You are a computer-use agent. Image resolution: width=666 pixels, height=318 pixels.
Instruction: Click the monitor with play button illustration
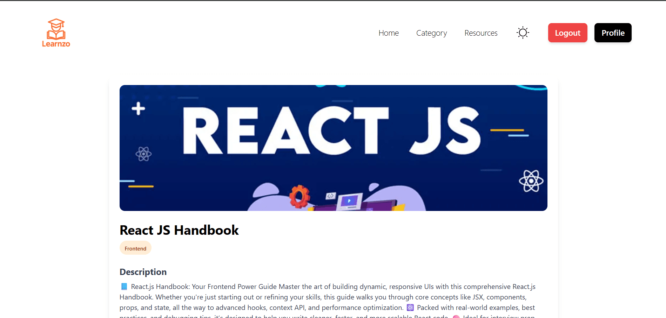(349, 202)
